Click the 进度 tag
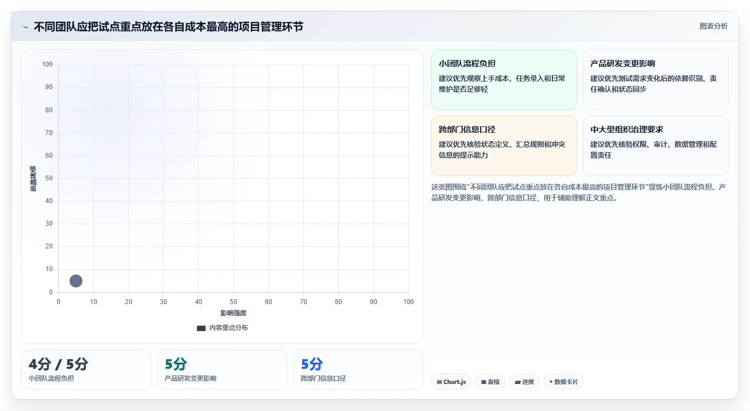 click(524, 382)
